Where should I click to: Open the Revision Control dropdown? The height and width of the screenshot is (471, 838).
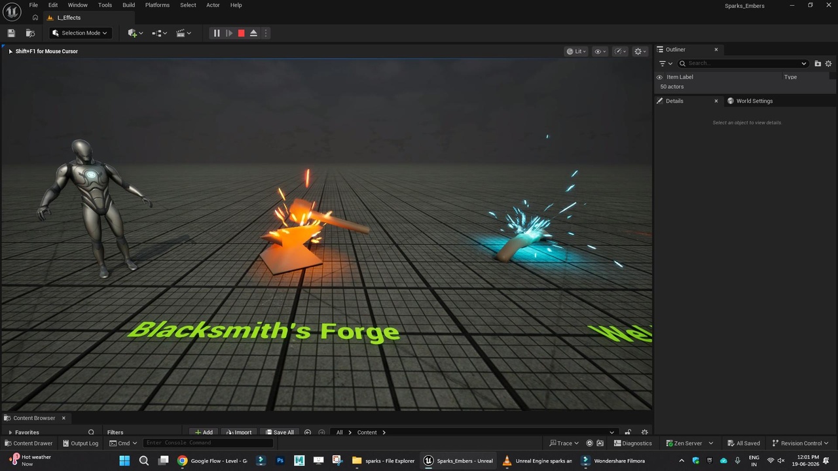point(801,443)
